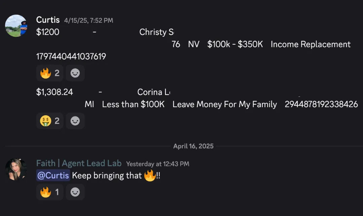The image size is (363, 216).
Task: Click the Leave Money For My Family text
Action: pos(225,104)
